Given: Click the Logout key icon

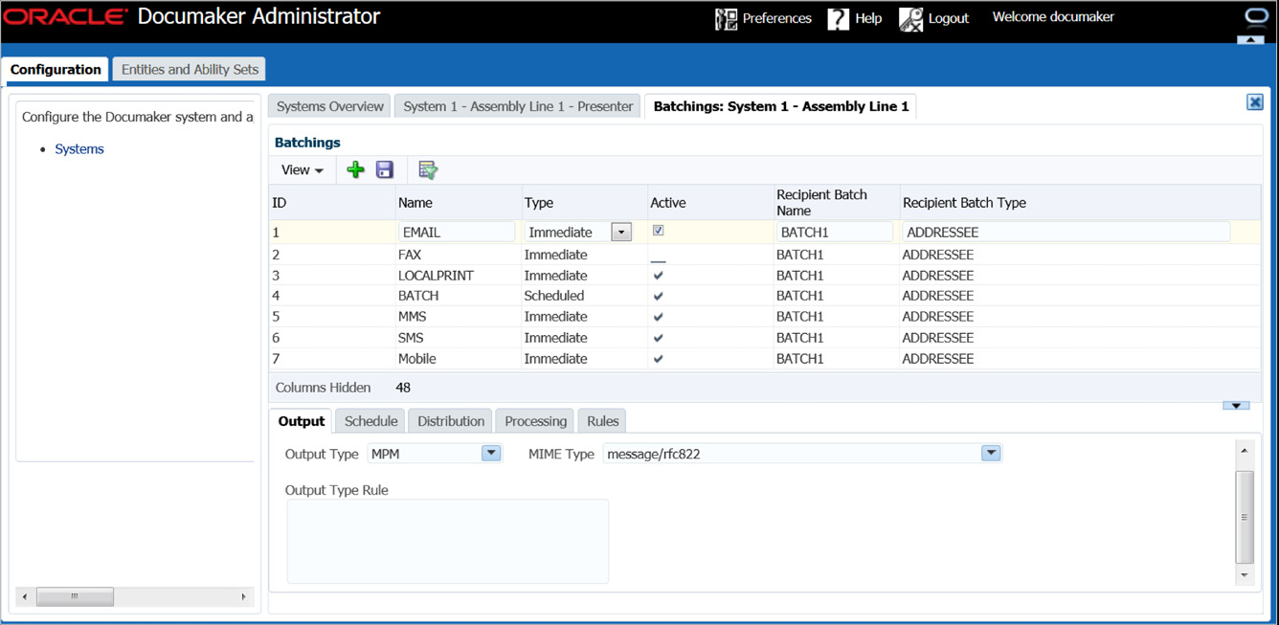Looking at the screenshot, I should click(910, 18).
